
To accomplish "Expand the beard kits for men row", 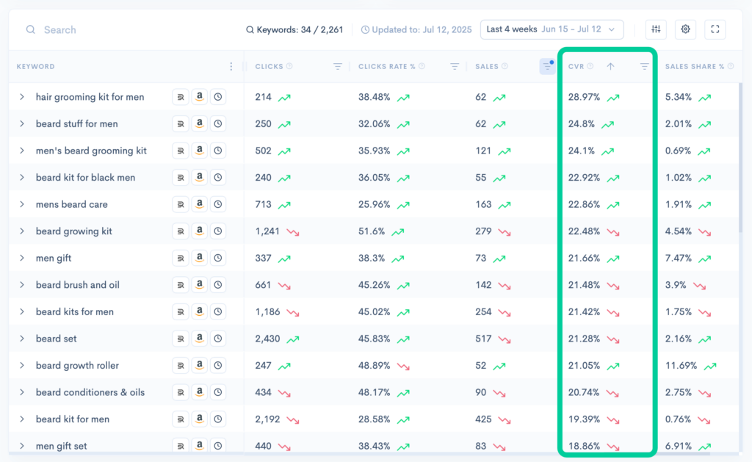I will (x=22, y=312).
